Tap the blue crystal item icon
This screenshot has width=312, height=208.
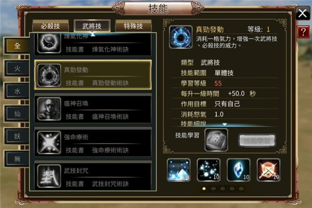239,170
